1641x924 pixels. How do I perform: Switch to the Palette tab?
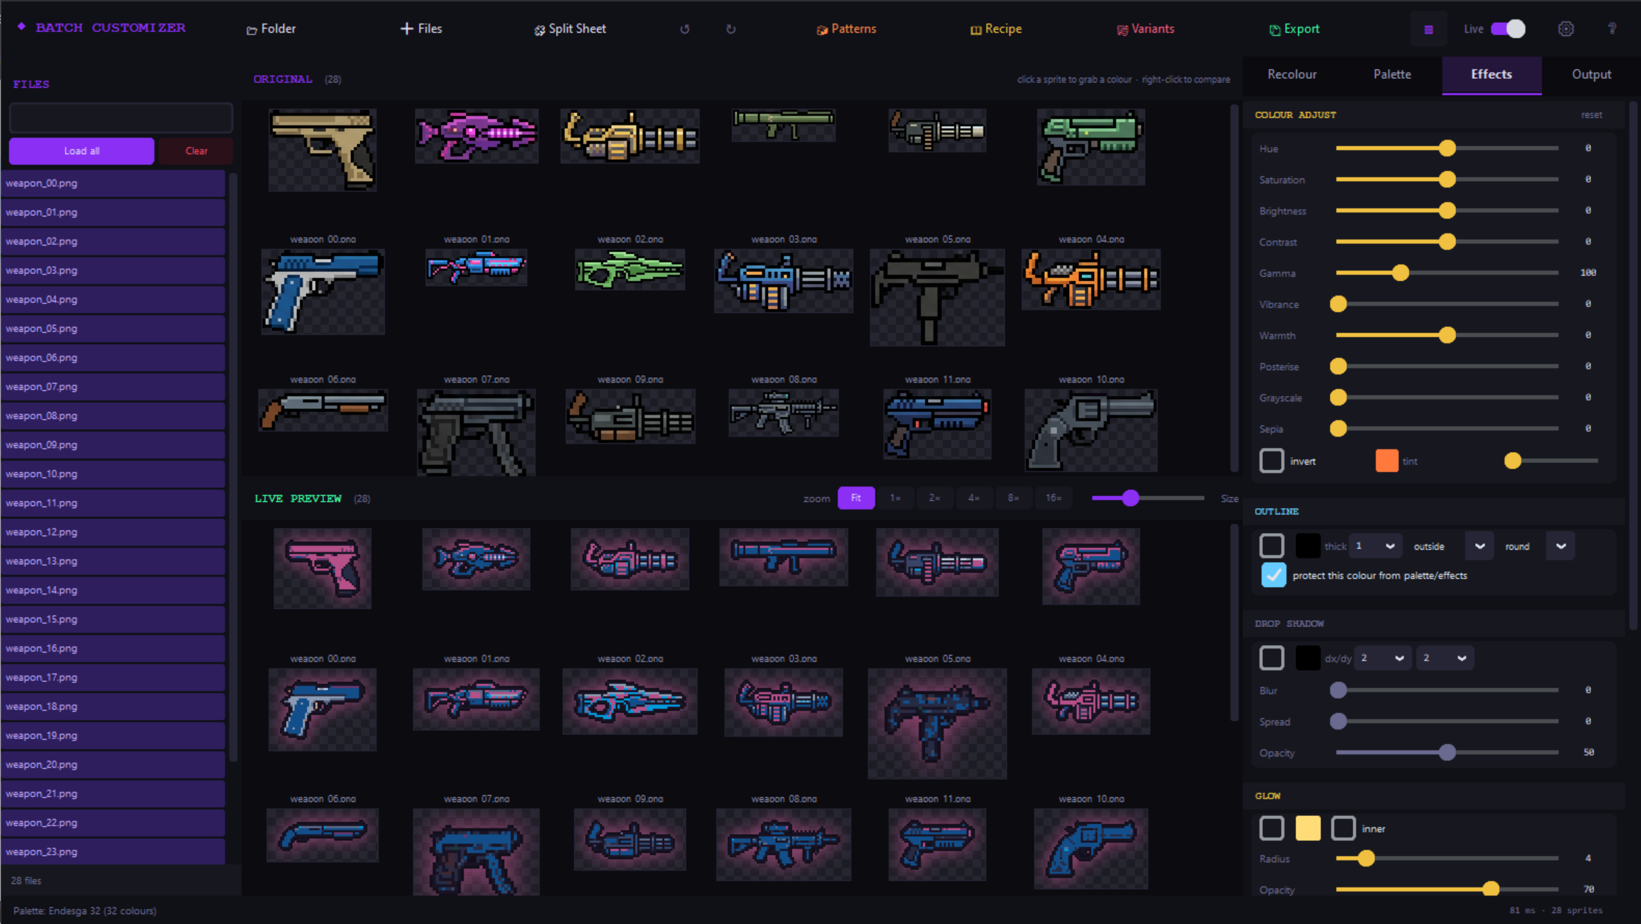tap(1392, 75)
